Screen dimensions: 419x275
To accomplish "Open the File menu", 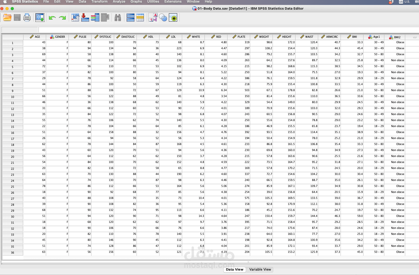I will tap(46, 2).
